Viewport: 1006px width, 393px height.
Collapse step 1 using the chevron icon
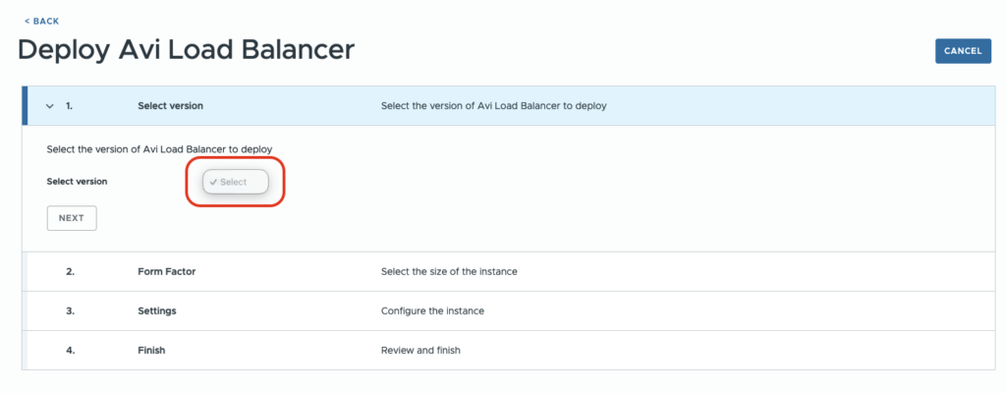pos(50,106)
